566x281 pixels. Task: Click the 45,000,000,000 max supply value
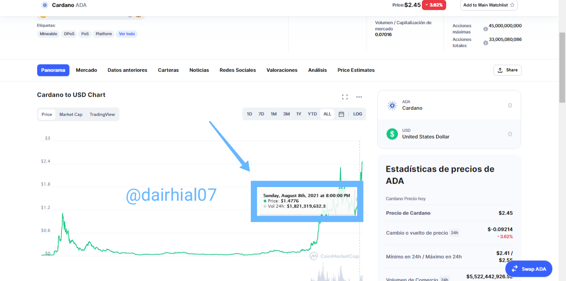[x=505, y=26]
